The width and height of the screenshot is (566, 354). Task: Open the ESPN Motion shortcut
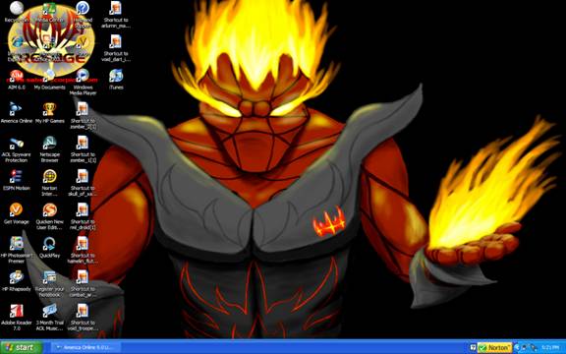click(17, 176)
